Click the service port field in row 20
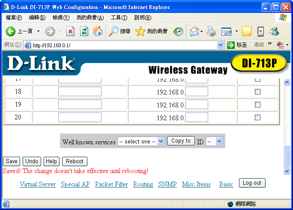Viewport: 293px width, 210px height. tap(80, 117)
